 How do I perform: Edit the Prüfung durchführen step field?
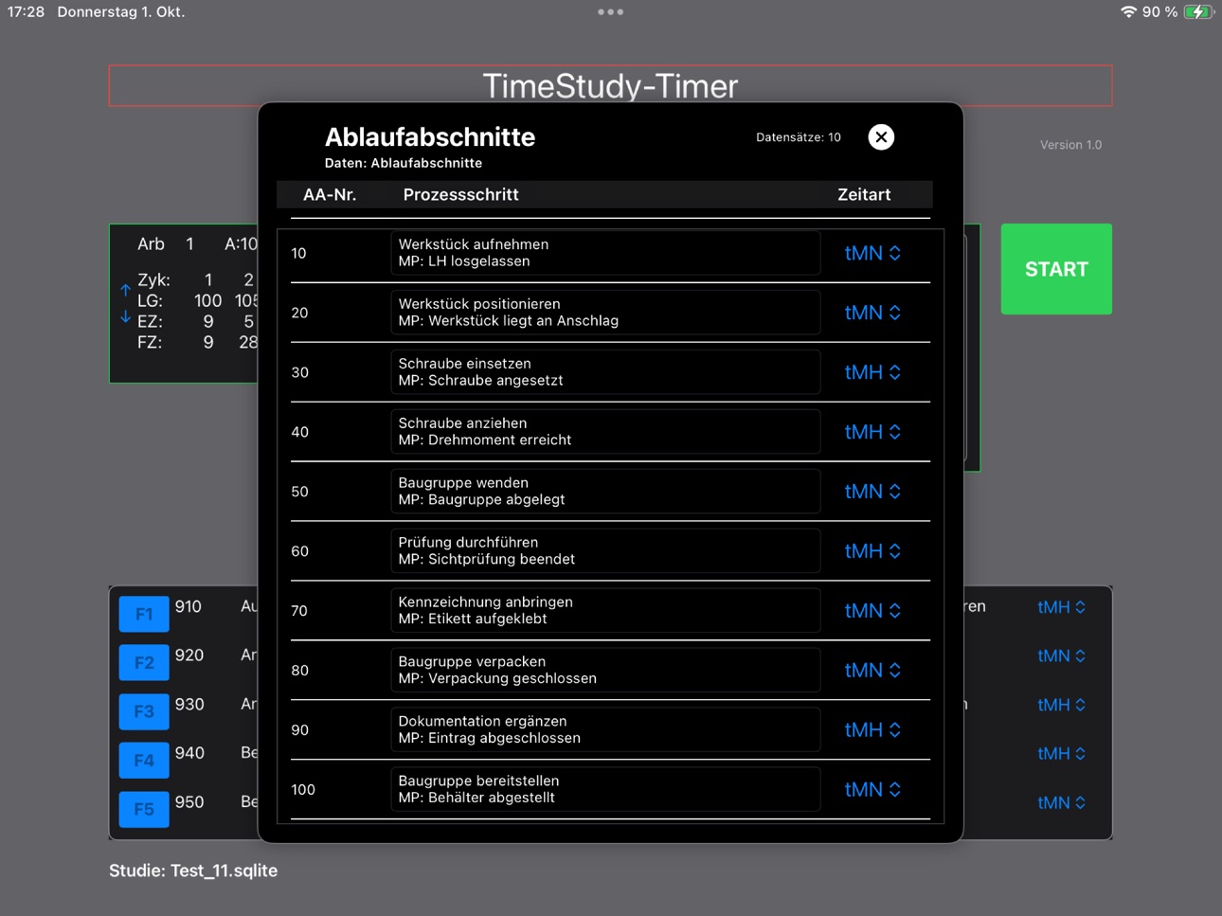605,551
